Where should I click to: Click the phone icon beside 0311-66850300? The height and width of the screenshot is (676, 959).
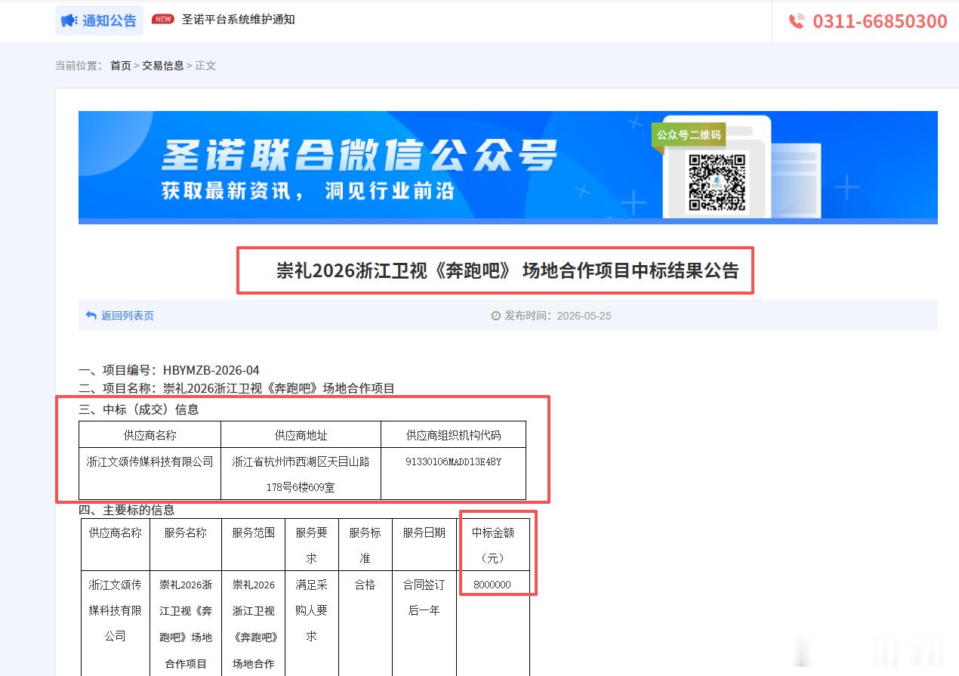(x=797, y=21)
